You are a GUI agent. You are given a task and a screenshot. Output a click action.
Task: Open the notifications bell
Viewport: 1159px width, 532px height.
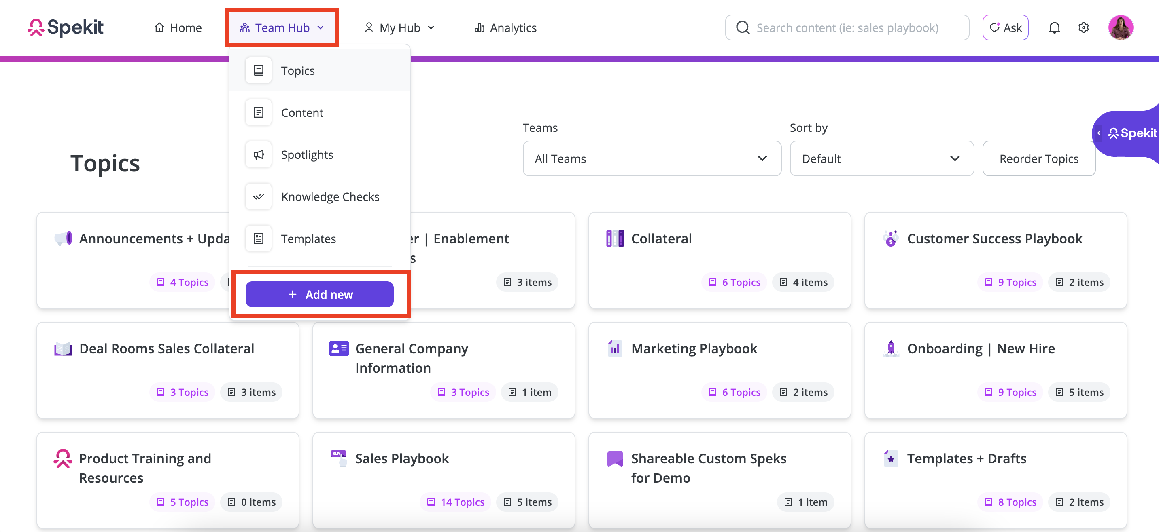(1054, 28)
